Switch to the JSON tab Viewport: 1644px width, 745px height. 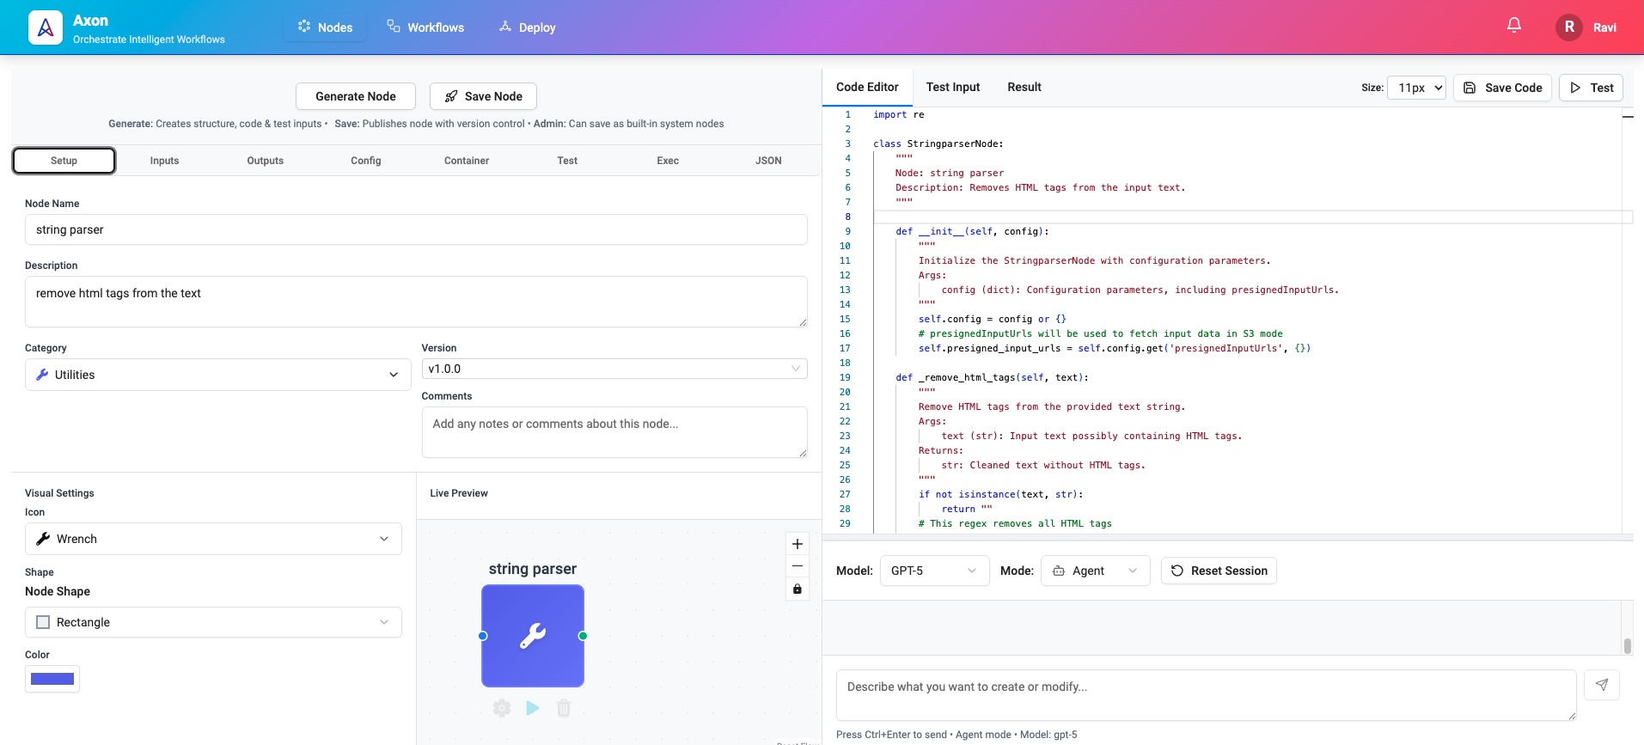[x=768, y=161]
